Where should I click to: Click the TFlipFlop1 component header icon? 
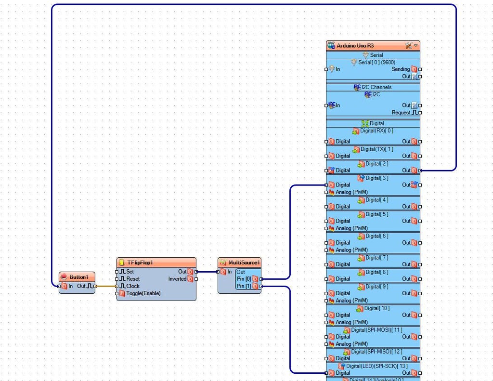[x=122, y=263]
